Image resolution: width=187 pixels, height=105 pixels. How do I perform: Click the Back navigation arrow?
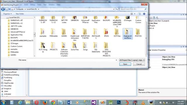click(3, 9)
